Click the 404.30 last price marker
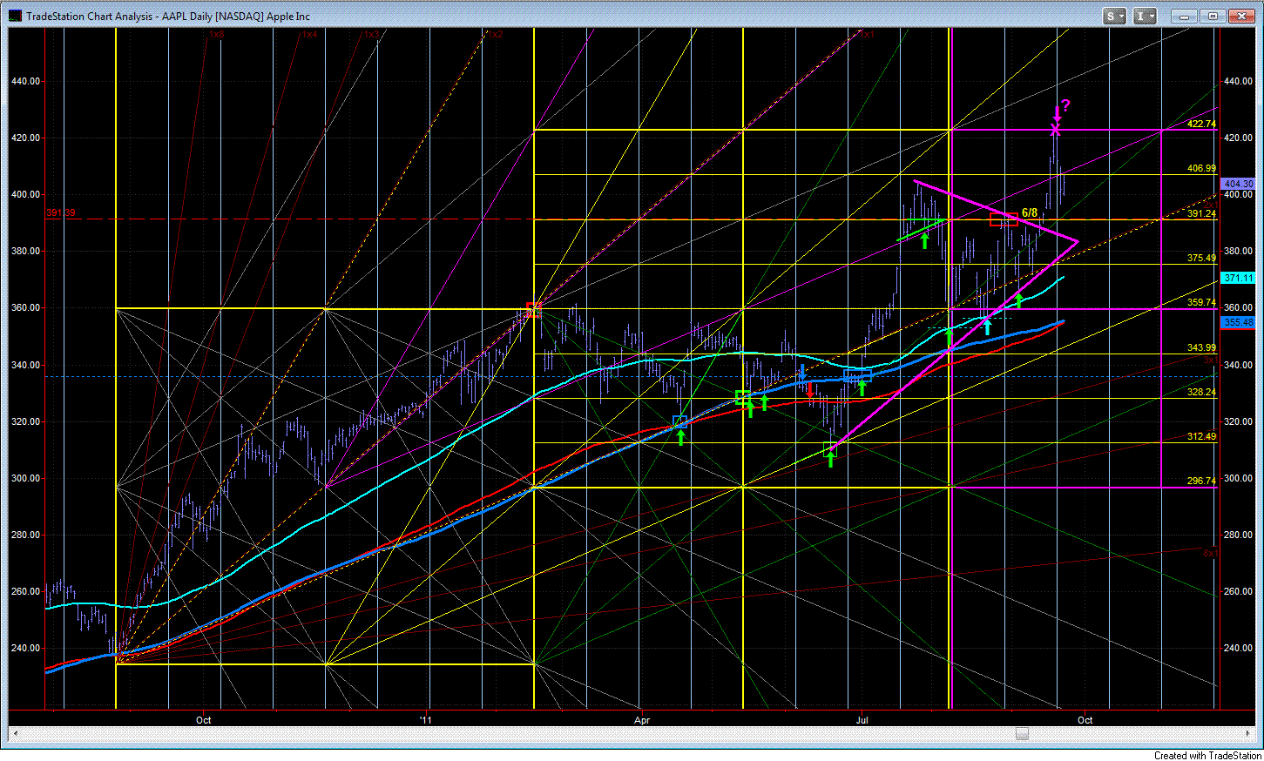The height and width of the screenshot is (761, 1264). pyautogui.click(x=1238, y=184)
